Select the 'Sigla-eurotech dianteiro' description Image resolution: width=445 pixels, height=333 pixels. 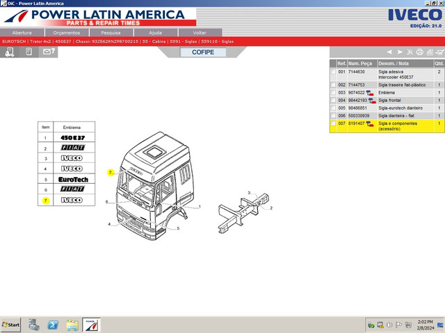tap(400, 108)
